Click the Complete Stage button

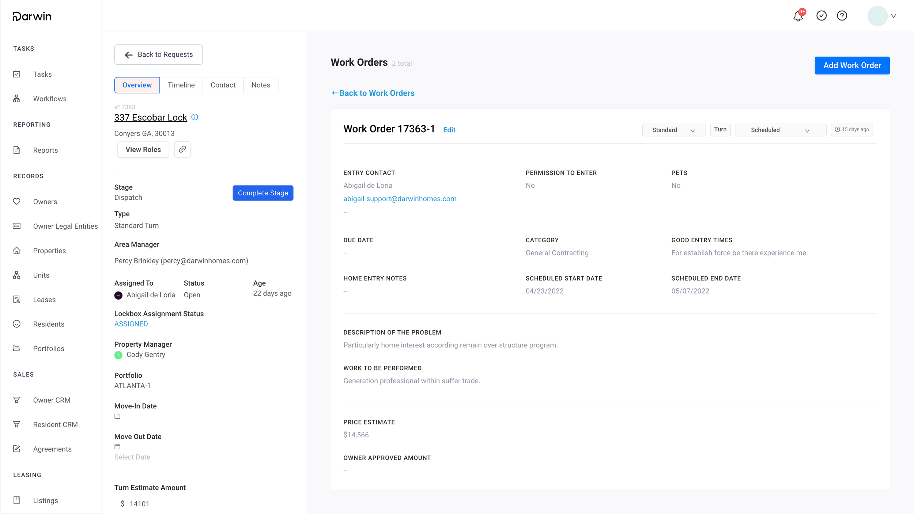[263, 193]
